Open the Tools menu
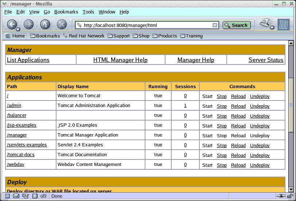Viewport: 296px width, 201px height. [88, 12]
